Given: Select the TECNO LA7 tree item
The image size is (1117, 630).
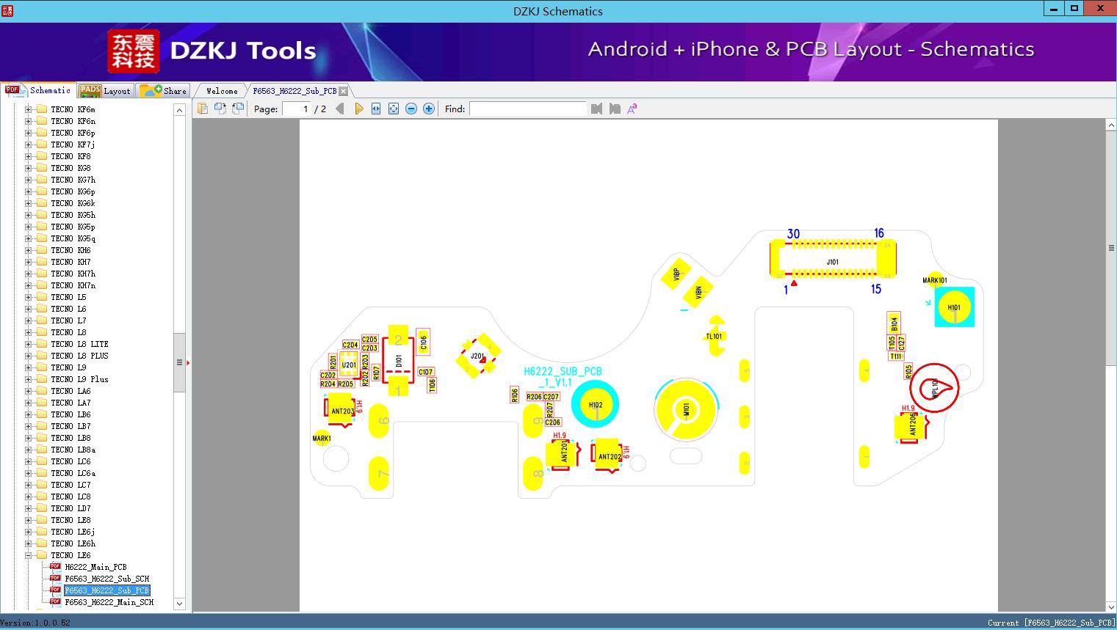Looking at the screenshot, I should tap(71, 403).
